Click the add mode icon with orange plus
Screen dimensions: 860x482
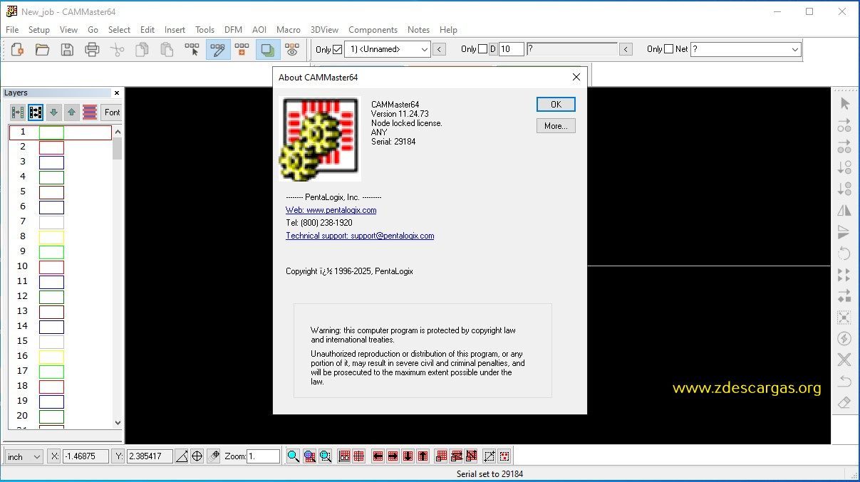(242, 49)
